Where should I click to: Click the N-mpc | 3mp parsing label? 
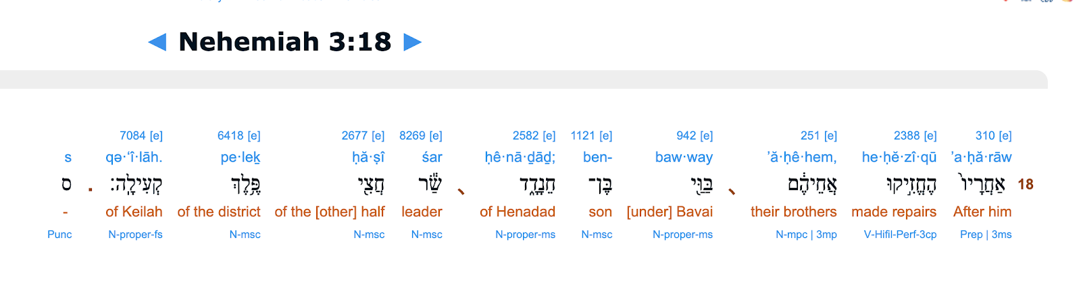[806, 235]
